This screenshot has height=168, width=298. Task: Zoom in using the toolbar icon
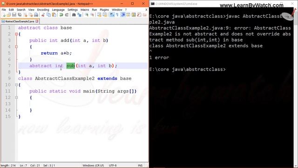click(87, 15)
